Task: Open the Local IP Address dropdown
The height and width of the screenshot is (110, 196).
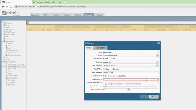Action: coord(157,65)
